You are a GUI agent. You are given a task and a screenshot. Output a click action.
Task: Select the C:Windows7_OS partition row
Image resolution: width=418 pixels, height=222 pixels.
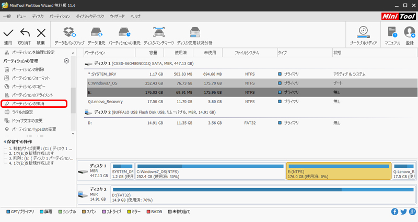point(252,83)
